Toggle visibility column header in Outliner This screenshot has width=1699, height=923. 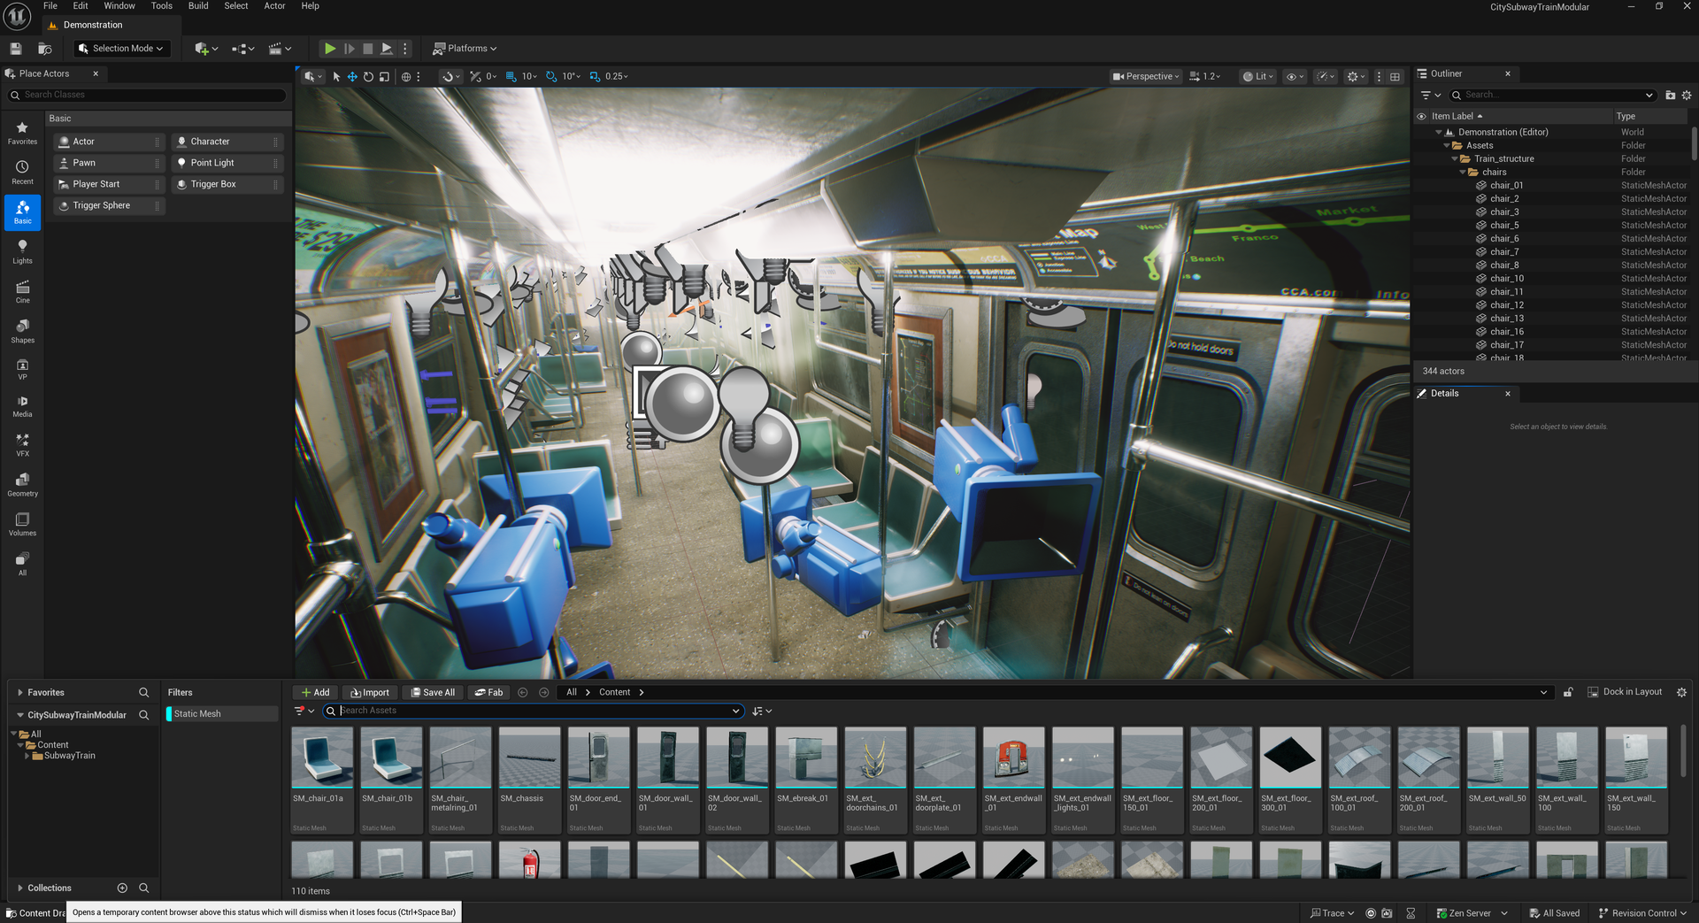pos(1421,116)
